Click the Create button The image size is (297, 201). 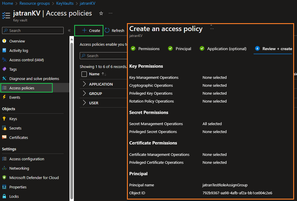coord(89,30)
